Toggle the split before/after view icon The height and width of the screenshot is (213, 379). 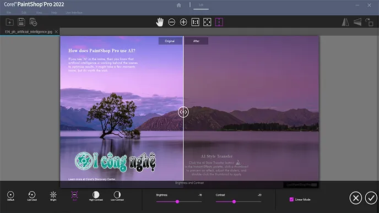[x=219, y=22]
